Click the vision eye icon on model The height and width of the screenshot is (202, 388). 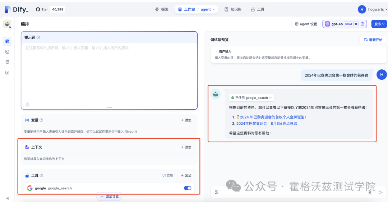point(356,24)
